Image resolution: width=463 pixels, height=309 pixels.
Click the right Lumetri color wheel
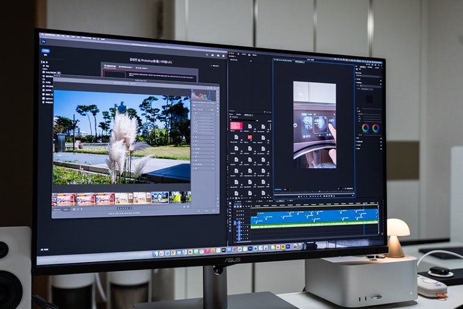[376, 128]
